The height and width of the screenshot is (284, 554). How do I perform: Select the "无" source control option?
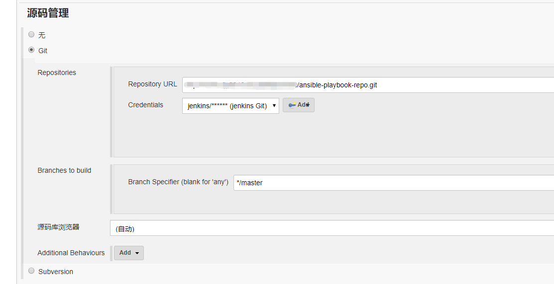tap(31, 34)
